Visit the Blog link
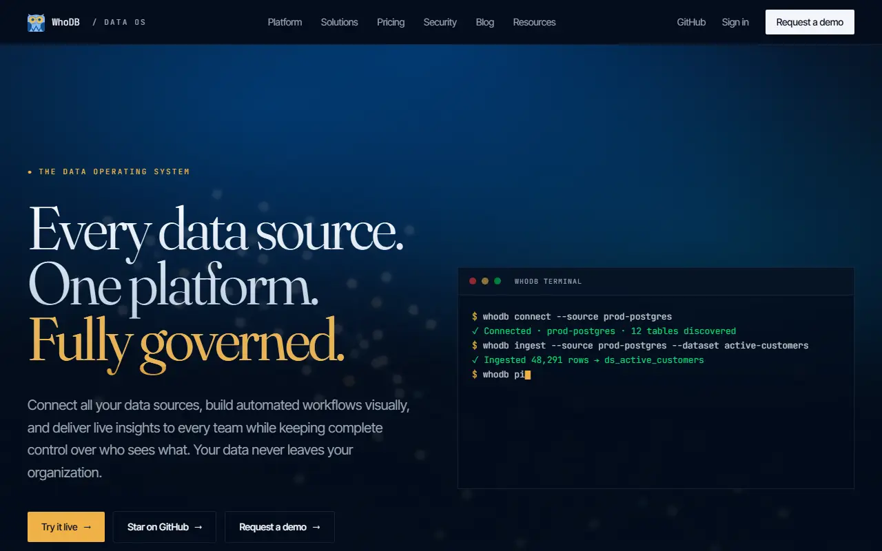The image size is (882, 551). pos(484,22)
